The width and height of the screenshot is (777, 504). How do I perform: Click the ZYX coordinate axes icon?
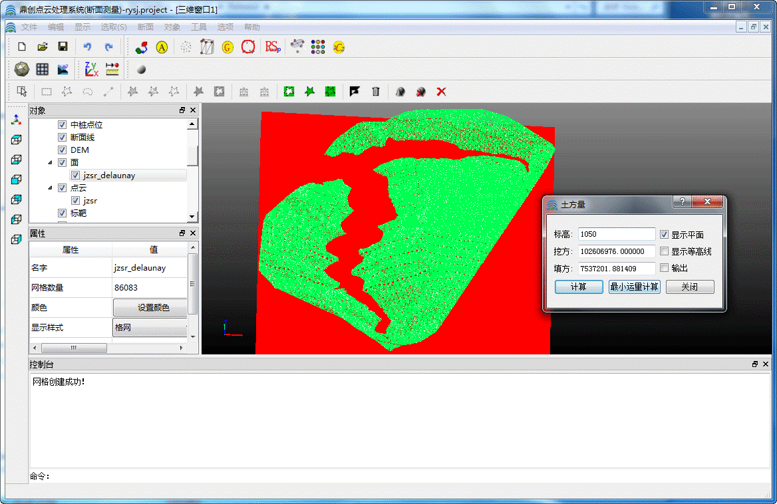[91, 69]
